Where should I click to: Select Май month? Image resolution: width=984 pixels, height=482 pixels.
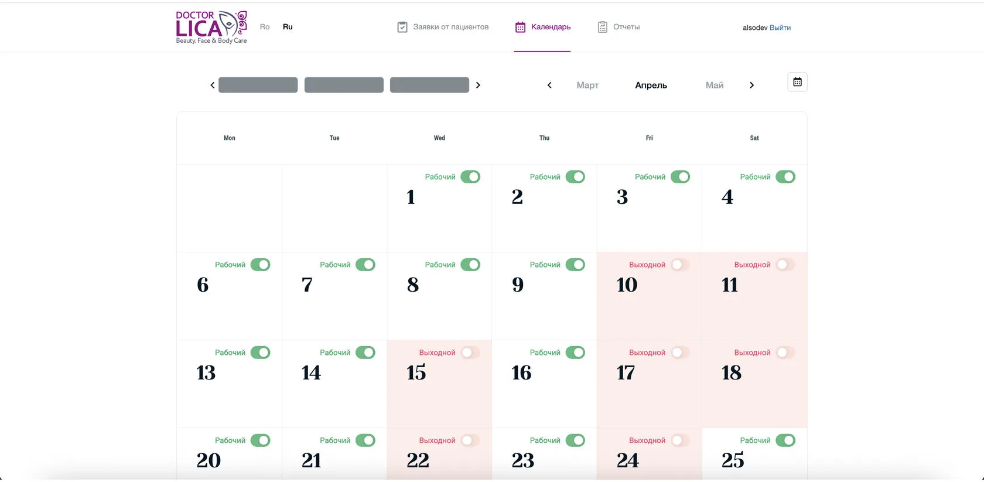point(715,86)
